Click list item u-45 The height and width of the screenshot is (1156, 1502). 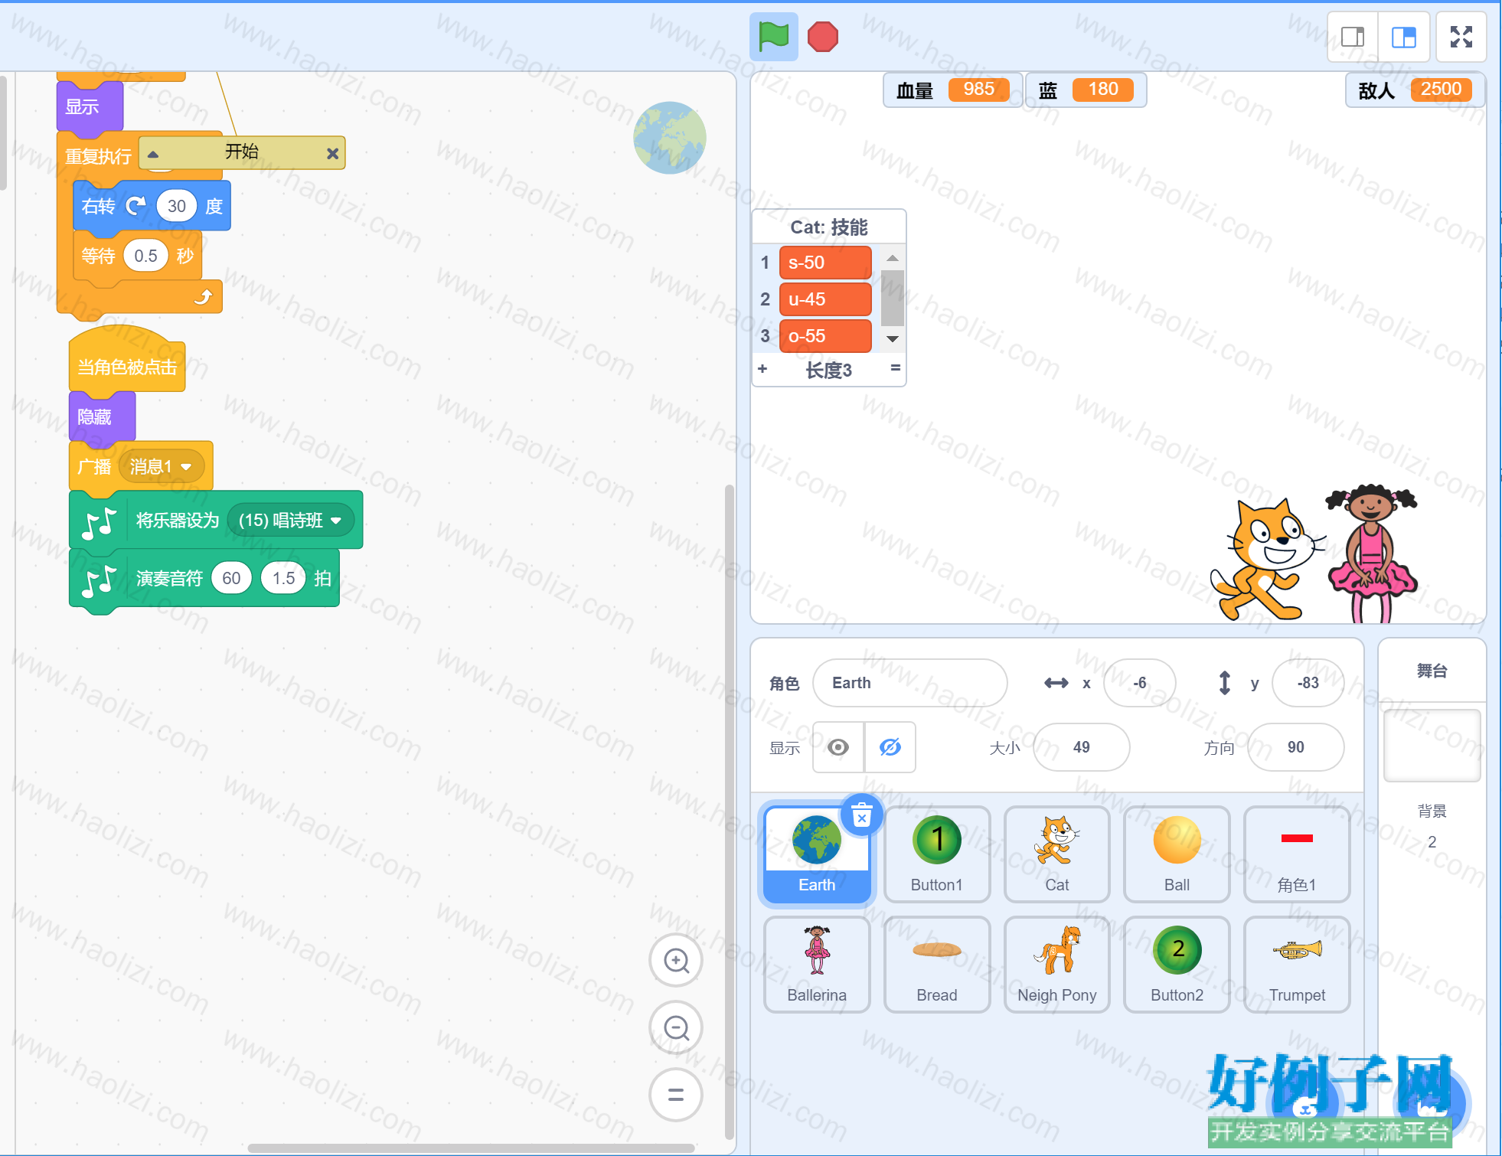click(x=825, y=299)
